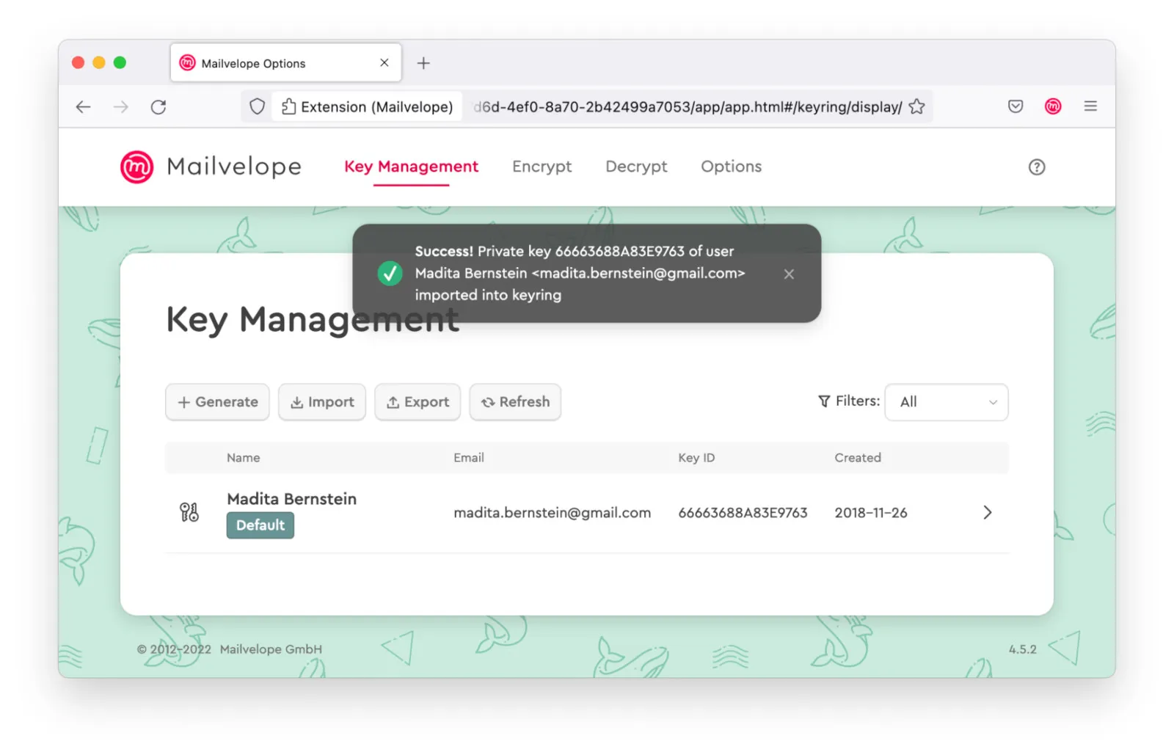Click the Generate key button
This screenshot has width=1174, height=755.
click(x=217, y=402)
